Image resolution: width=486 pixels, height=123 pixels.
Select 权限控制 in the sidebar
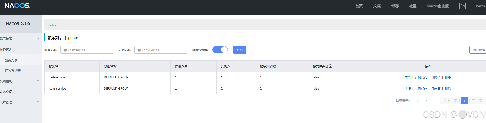(x=6, y=81)
